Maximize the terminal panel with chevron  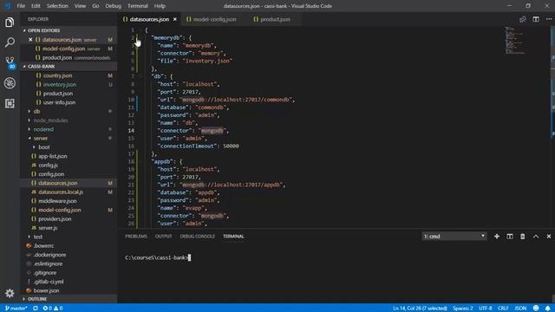point(536,237)
